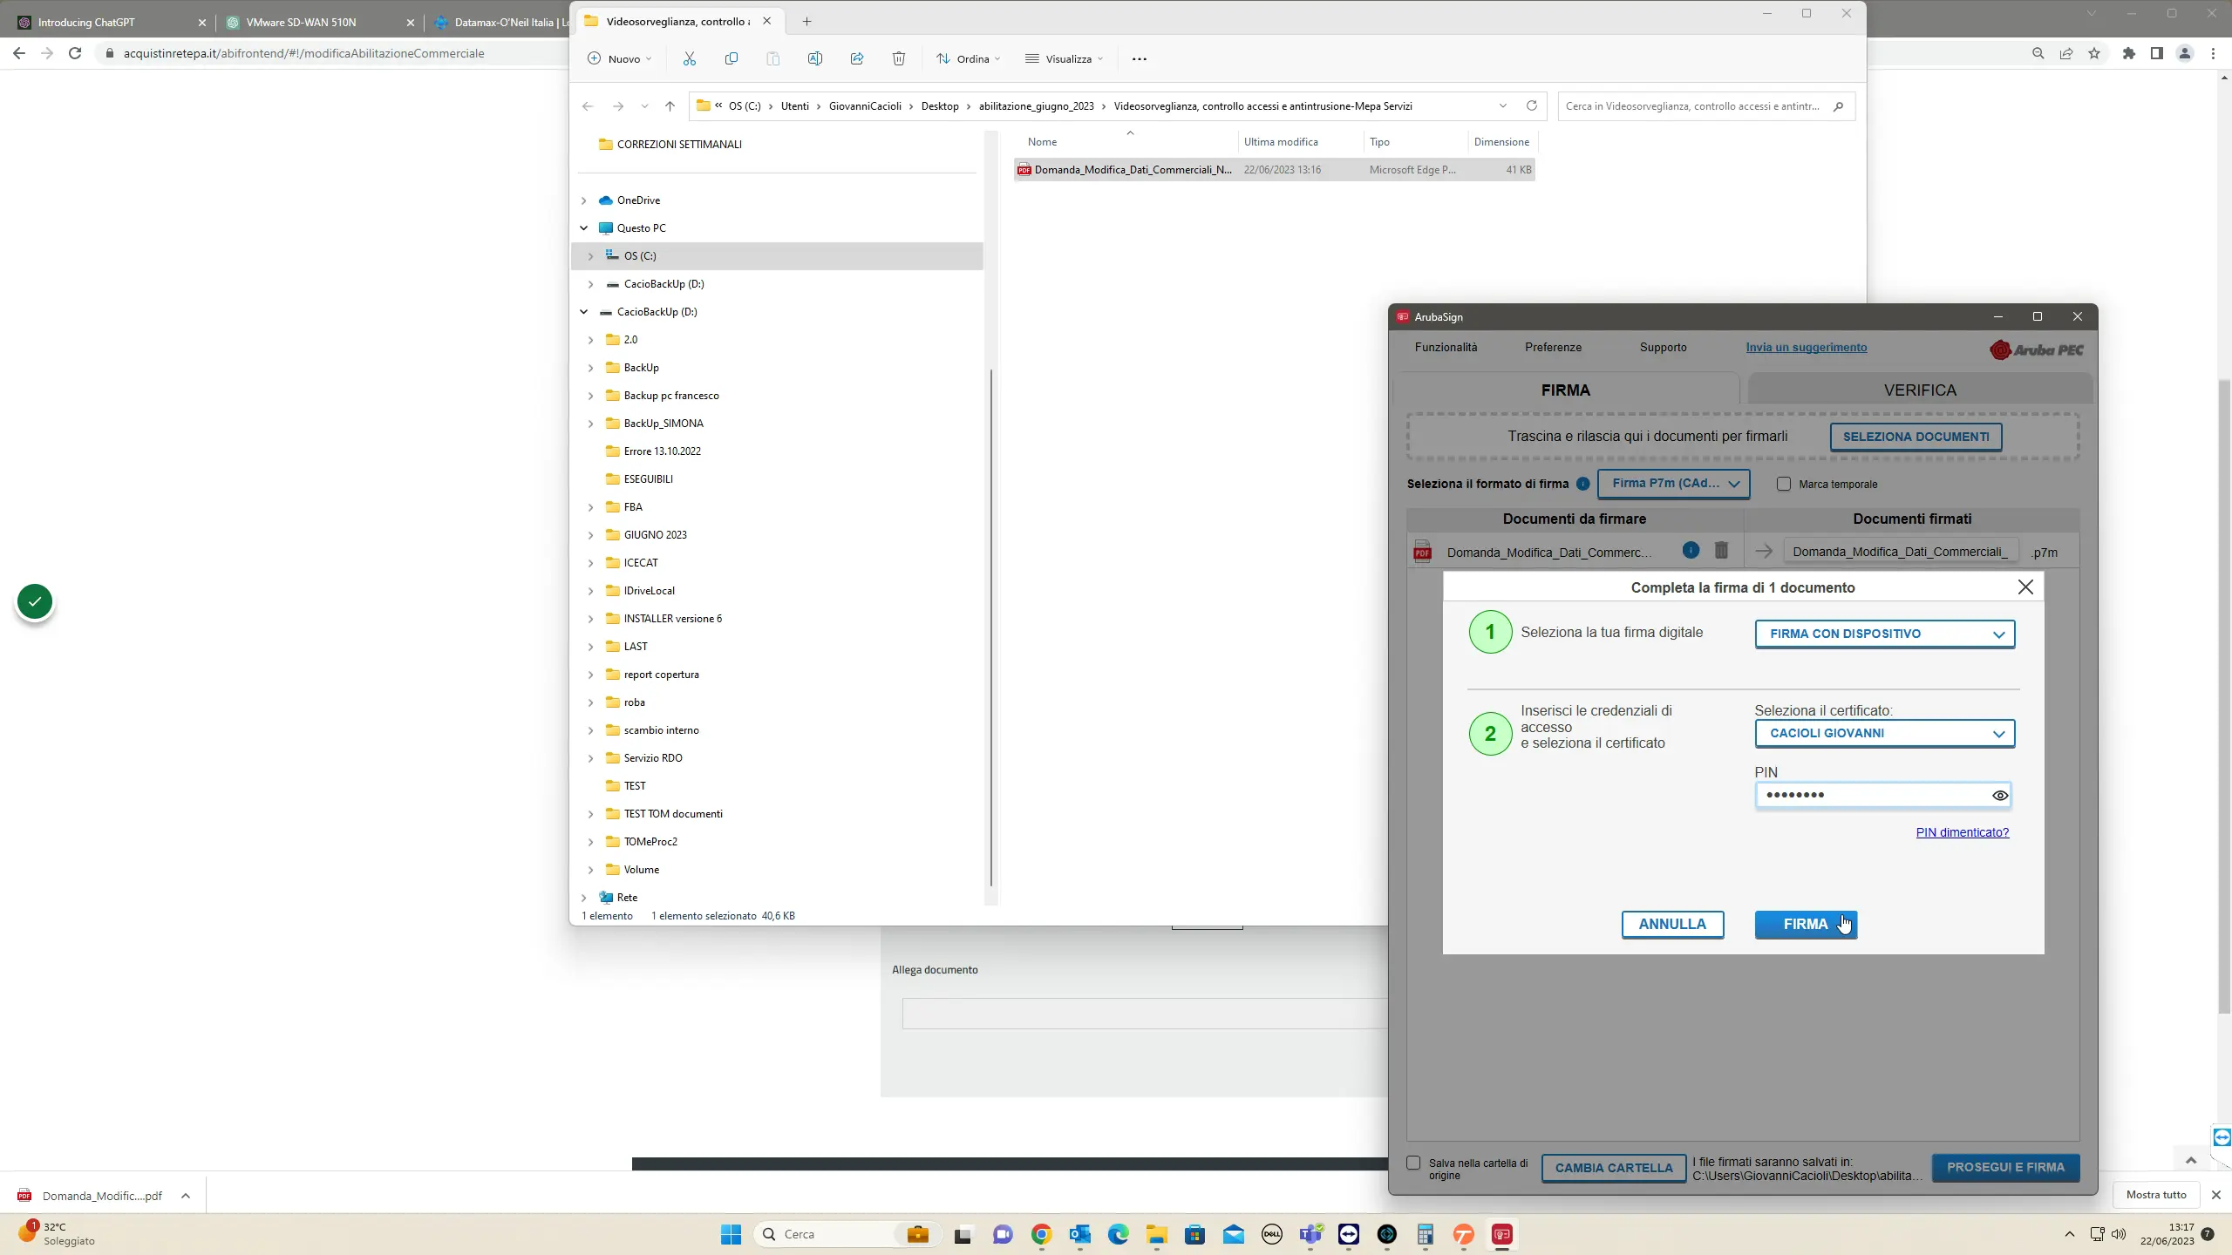
Task: Open ArubaSign from the Windows taskbar
Action: [1501, 1234]
